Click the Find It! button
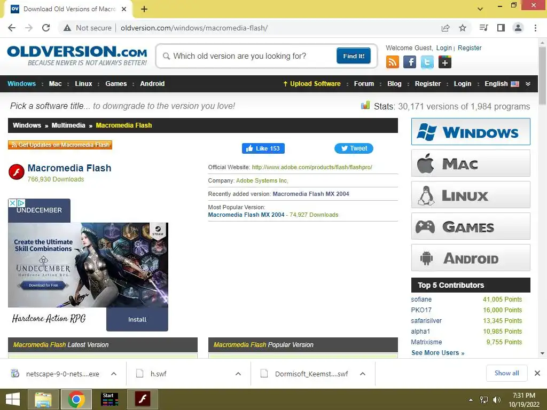Image resolution: width=547 pixels, height=410 pixels. (x=354, y=56)
